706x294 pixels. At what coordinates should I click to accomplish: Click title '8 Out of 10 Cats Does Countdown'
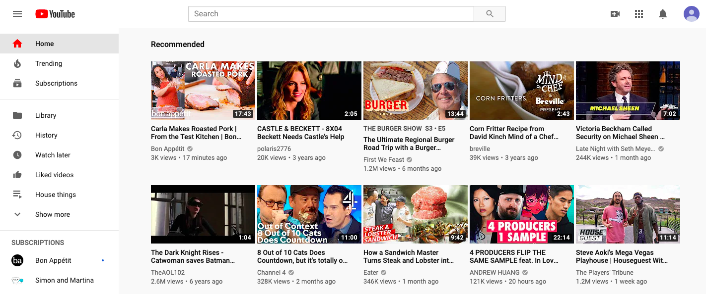pos(302,256)
